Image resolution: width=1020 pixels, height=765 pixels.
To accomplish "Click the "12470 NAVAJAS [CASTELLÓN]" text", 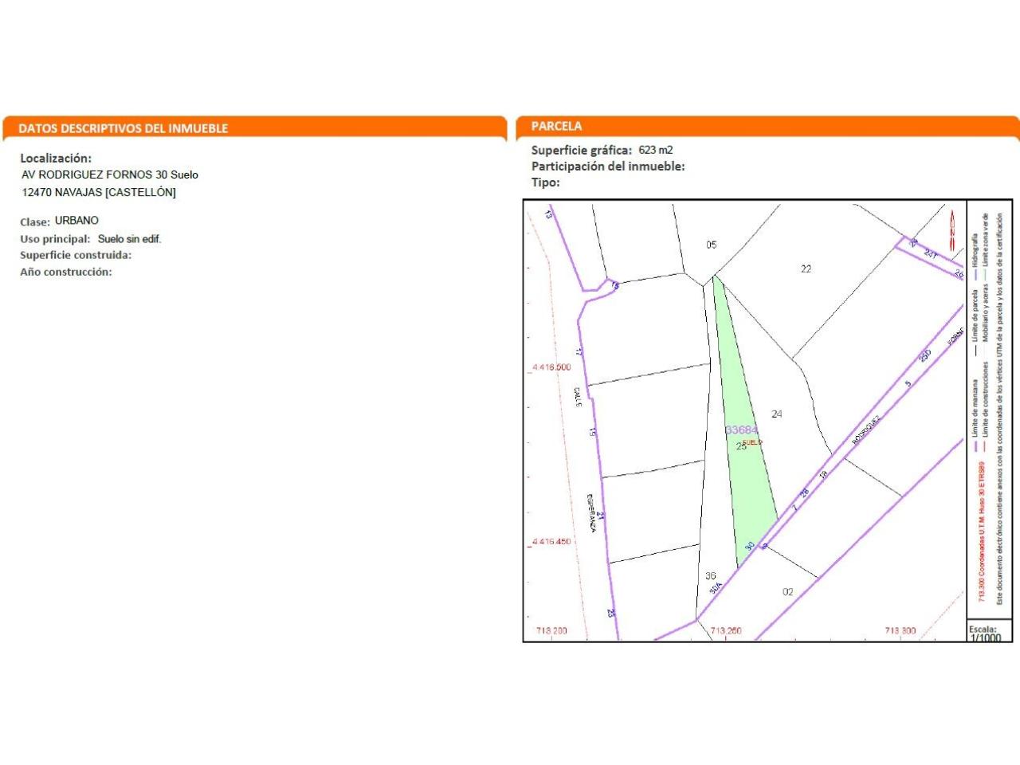I will coord(99,192).
